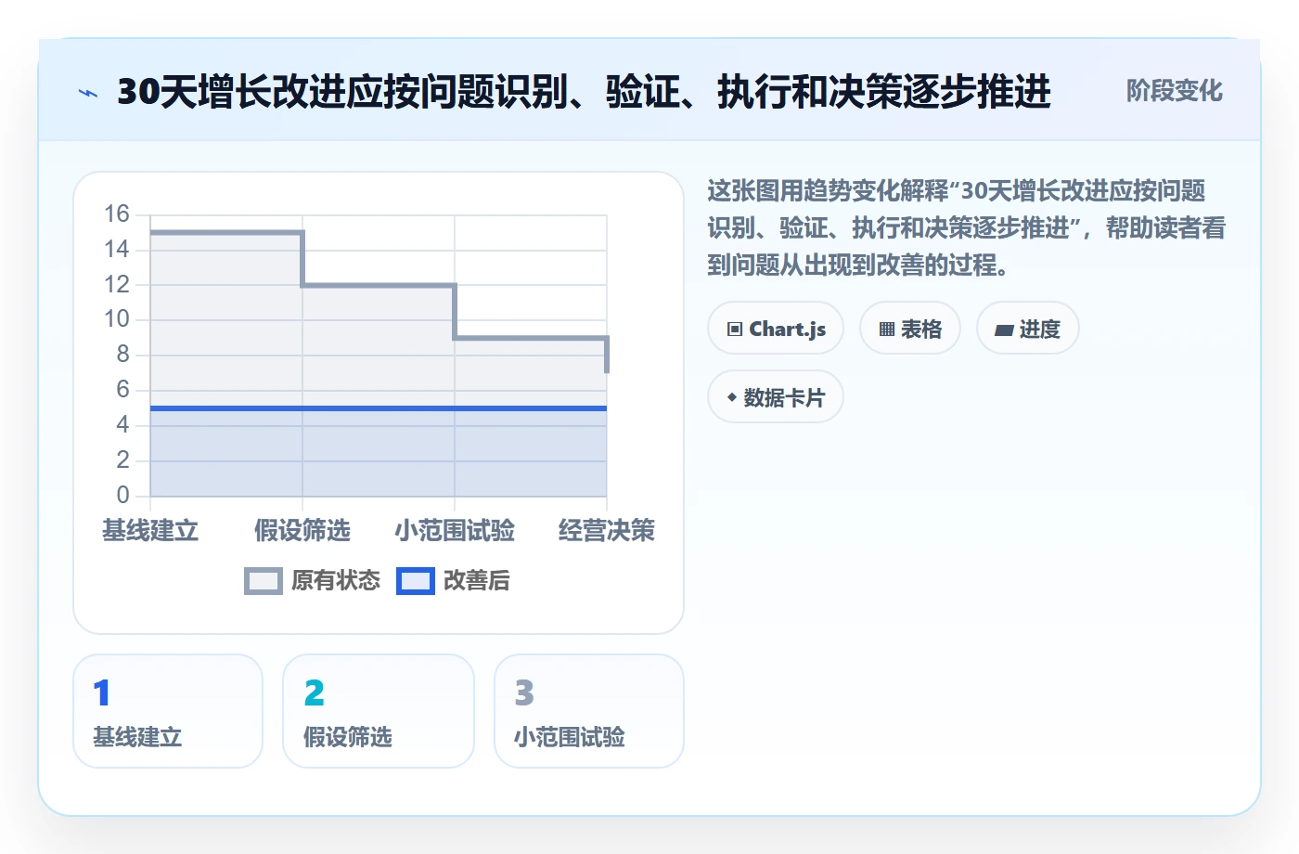Image resolution: width=1299 pixels, height=854 pixels.
Task: Select the 进度 tag
Action: 1028,329
